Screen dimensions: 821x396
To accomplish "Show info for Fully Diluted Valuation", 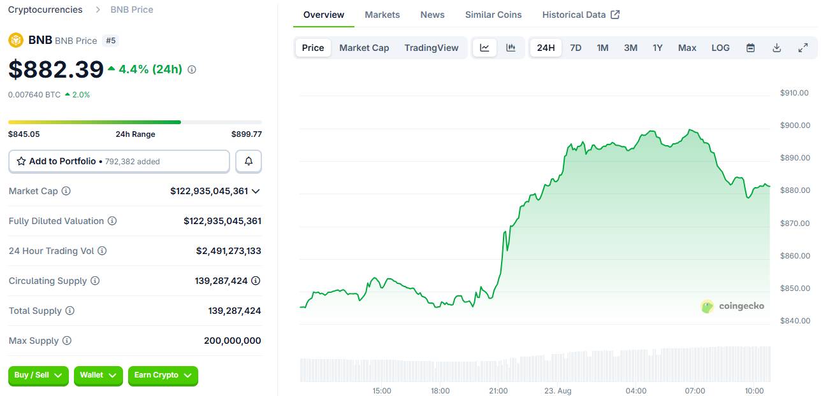I will (112, 221).
